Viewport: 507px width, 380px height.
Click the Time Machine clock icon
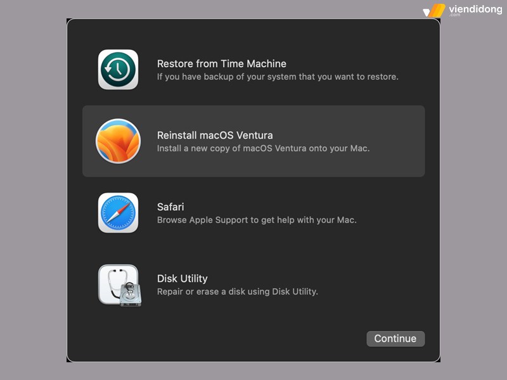coord(118,70)
